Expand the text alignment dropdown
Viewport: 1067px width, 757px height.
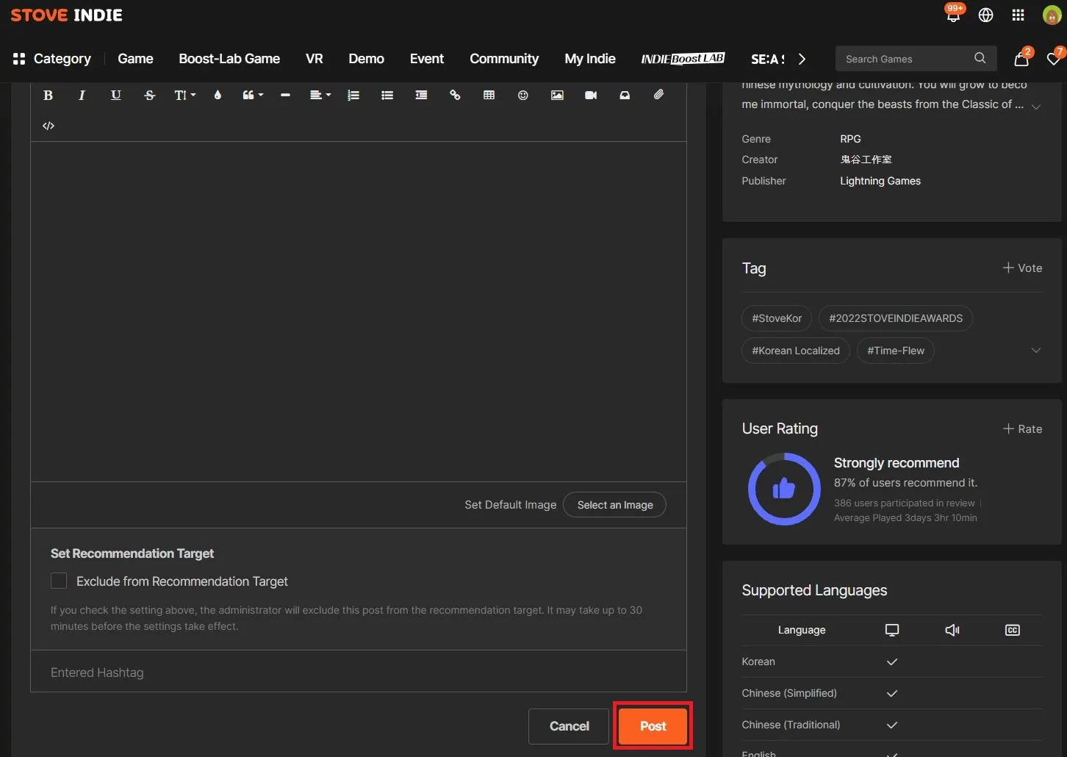click(320, 95)
